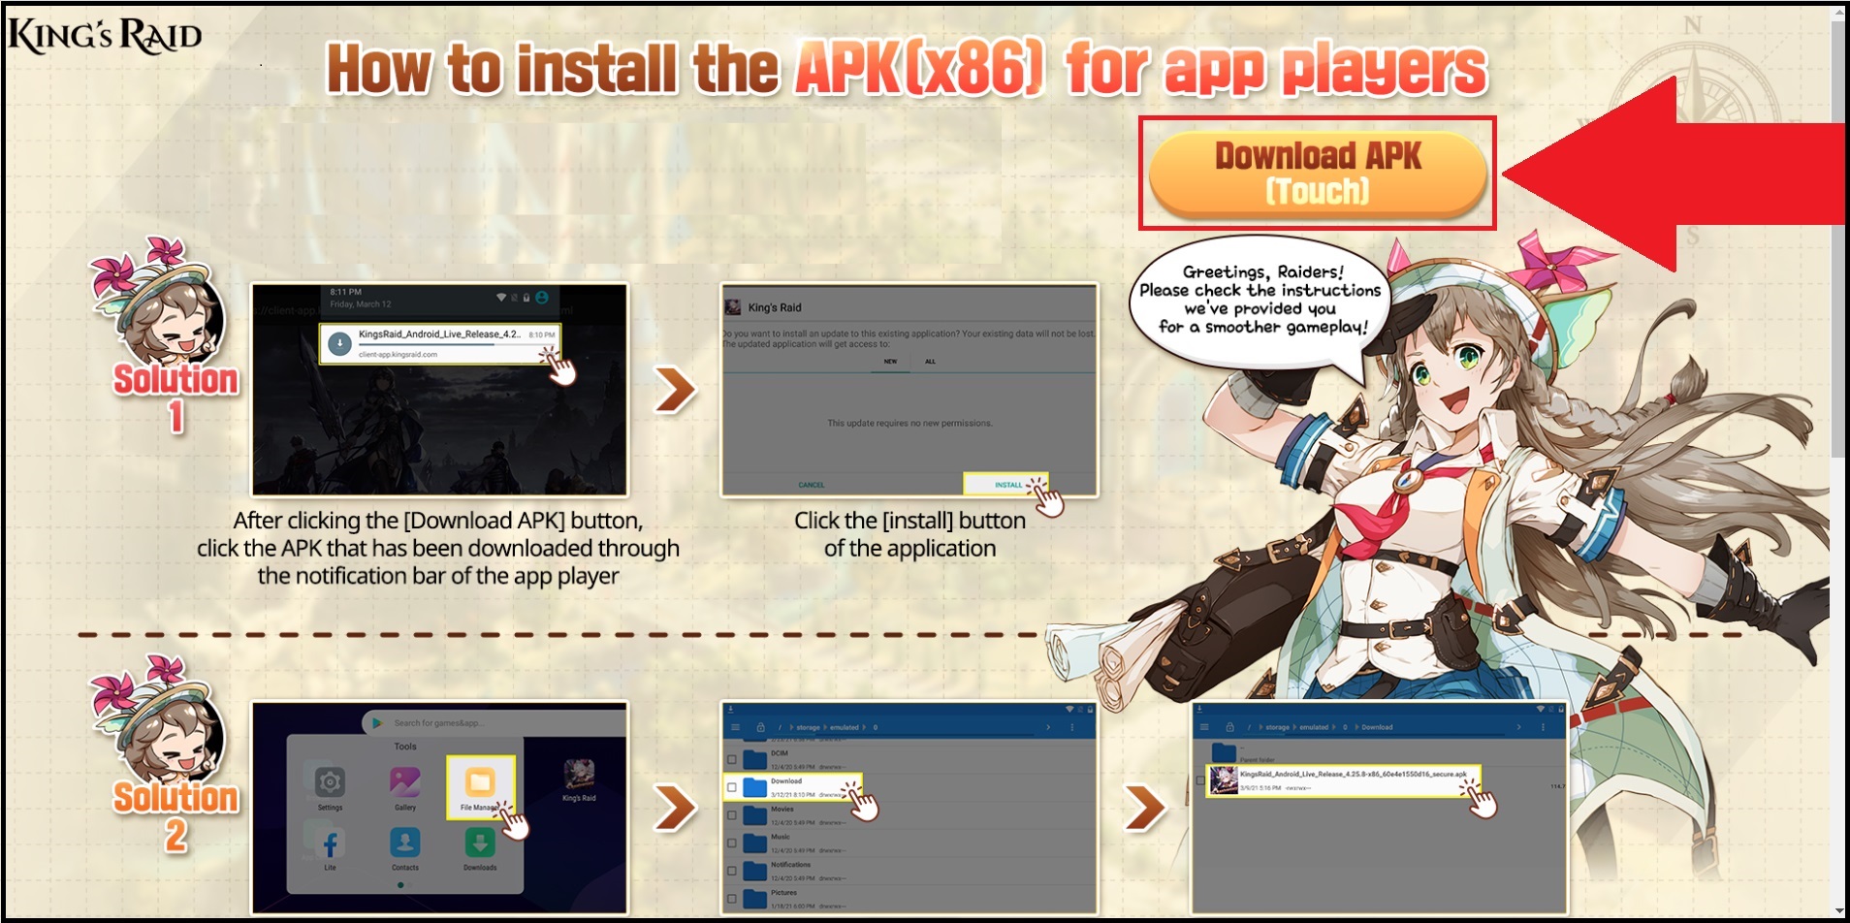Click the KingsRaid APK file thumbnail icon
The width and height of the screenshot is (1850, 923).
coord(1224,780)
